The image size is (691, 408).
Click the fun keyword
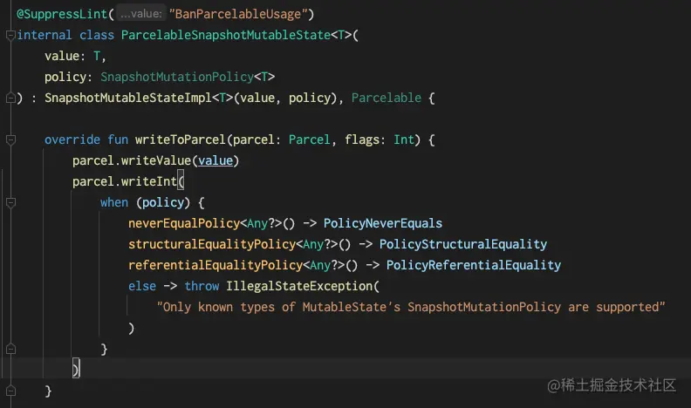point(118,140)
